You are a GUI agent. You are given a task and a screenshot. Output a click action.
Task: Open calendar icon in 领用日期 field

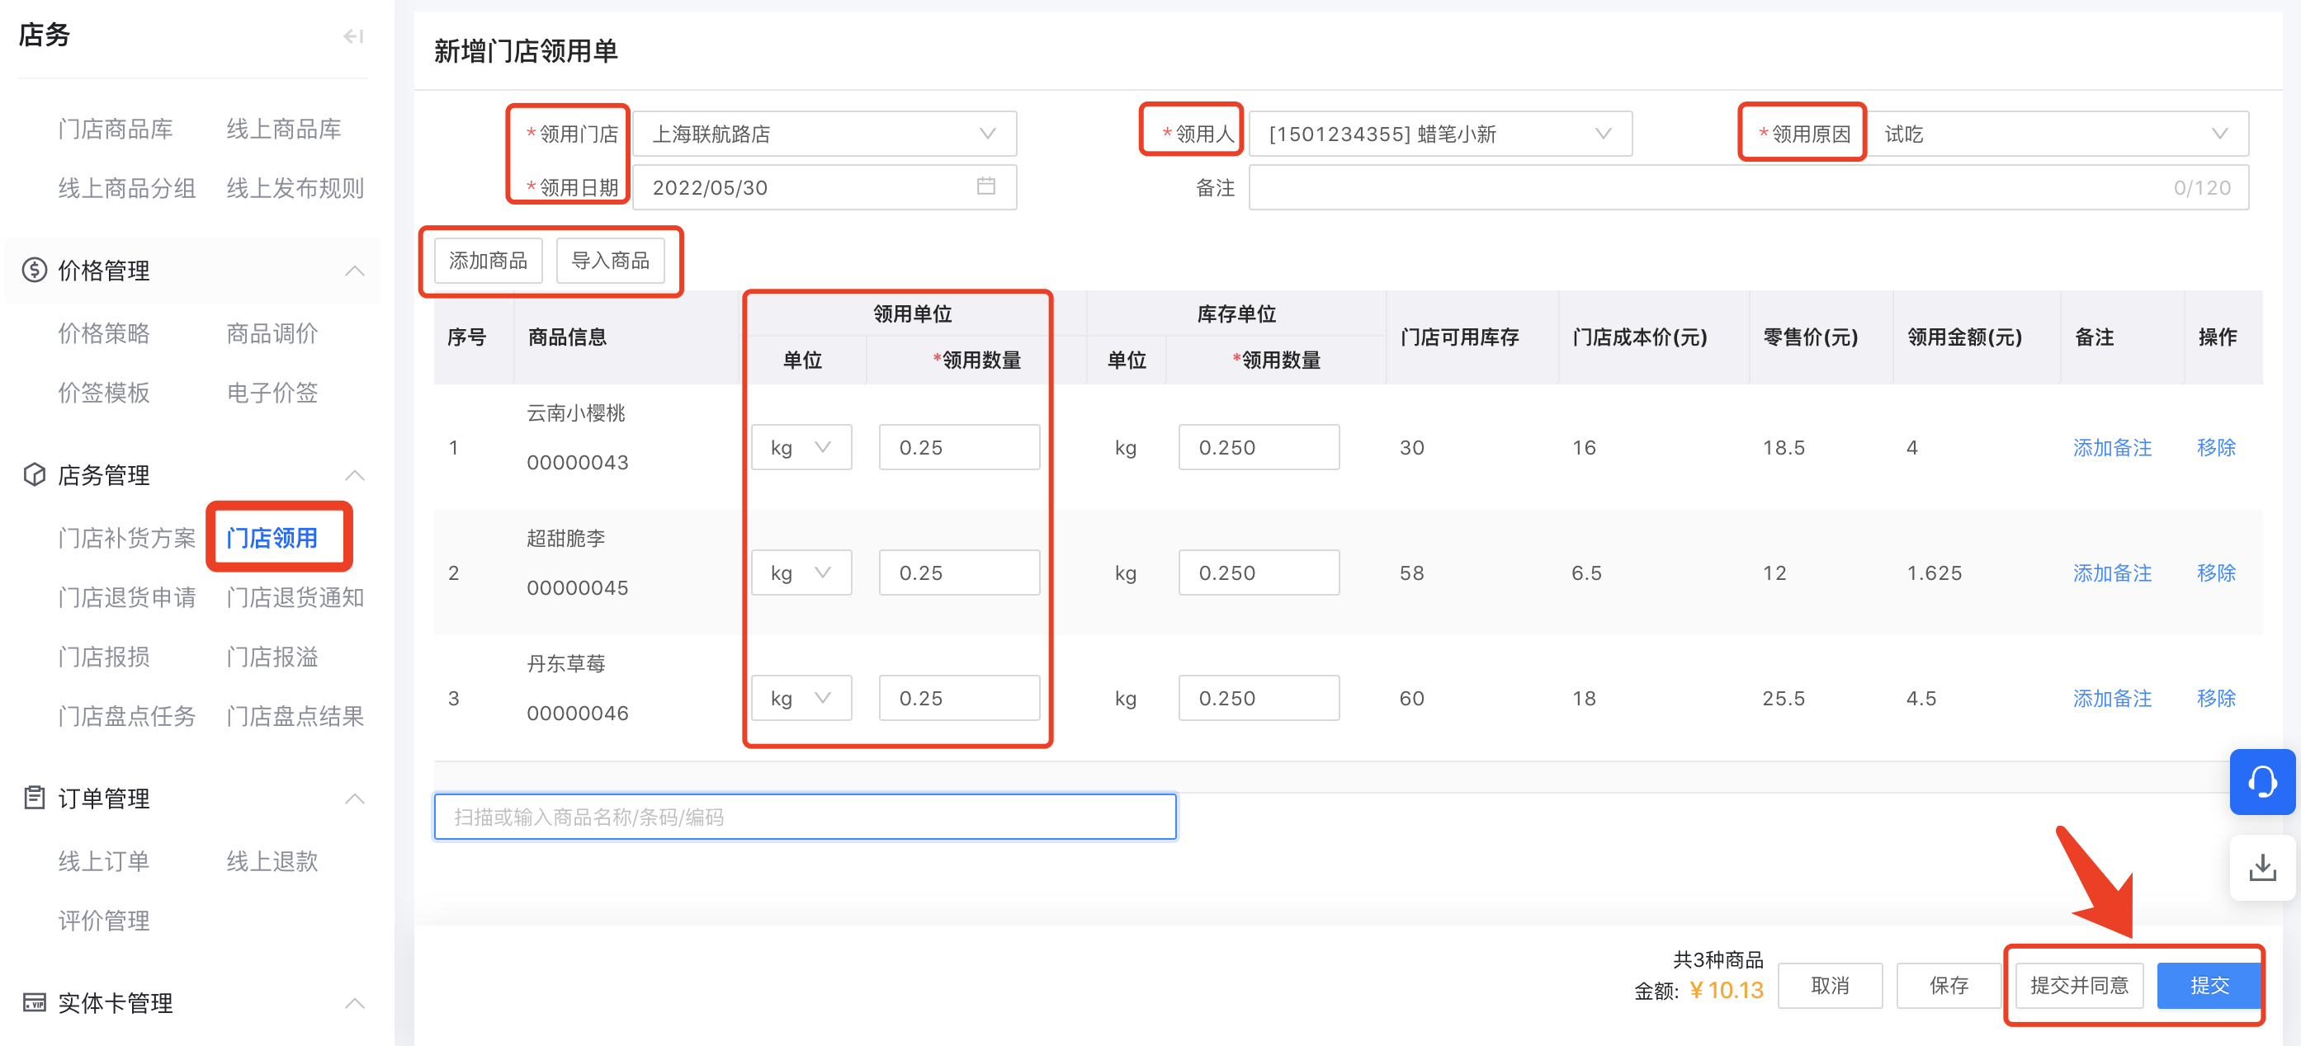tap(985, 186)
